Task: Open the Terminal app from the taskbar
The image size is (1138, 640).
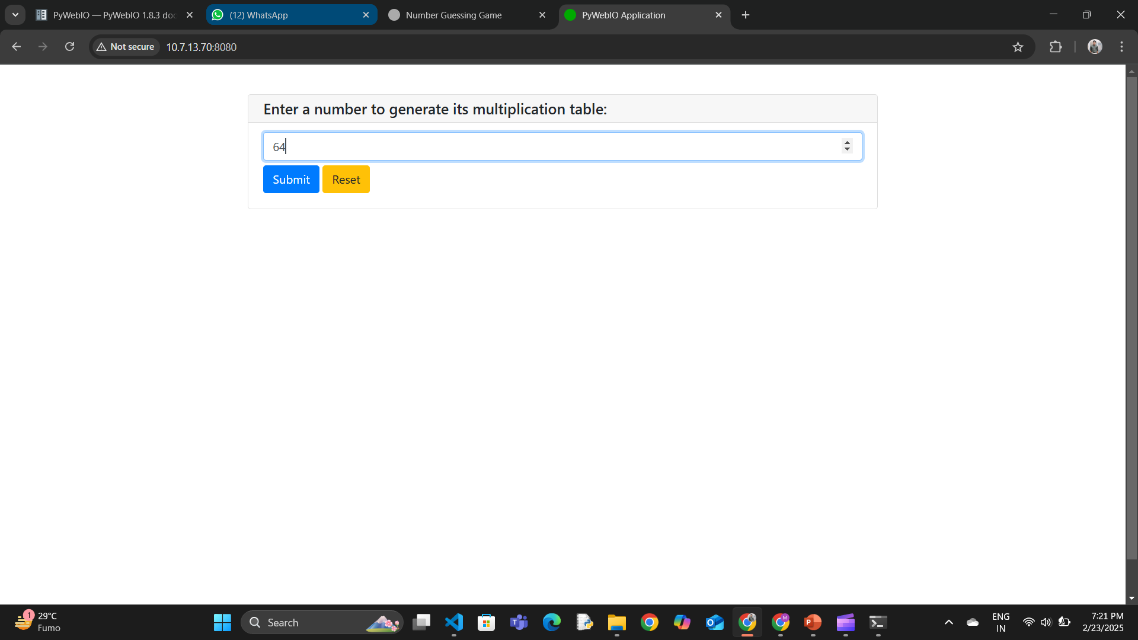Action: (x=878, y=622)
